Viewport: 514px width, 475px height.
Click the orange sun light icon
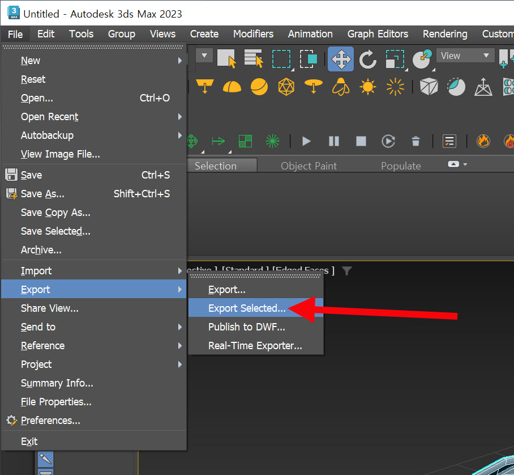pos(368,87)
